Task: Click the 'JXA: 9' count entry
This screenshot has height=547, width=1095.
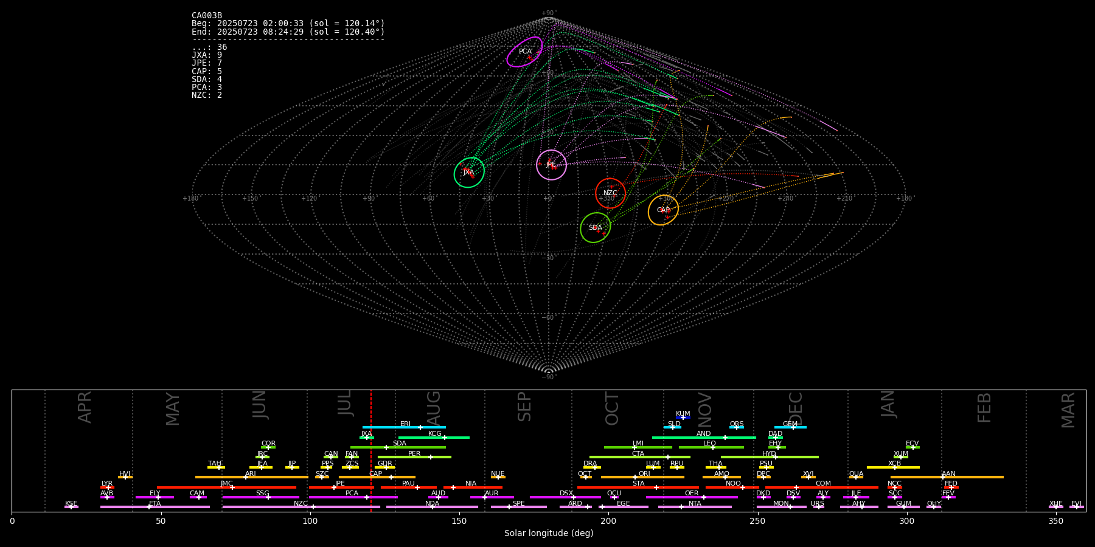Action: (207, 55)
